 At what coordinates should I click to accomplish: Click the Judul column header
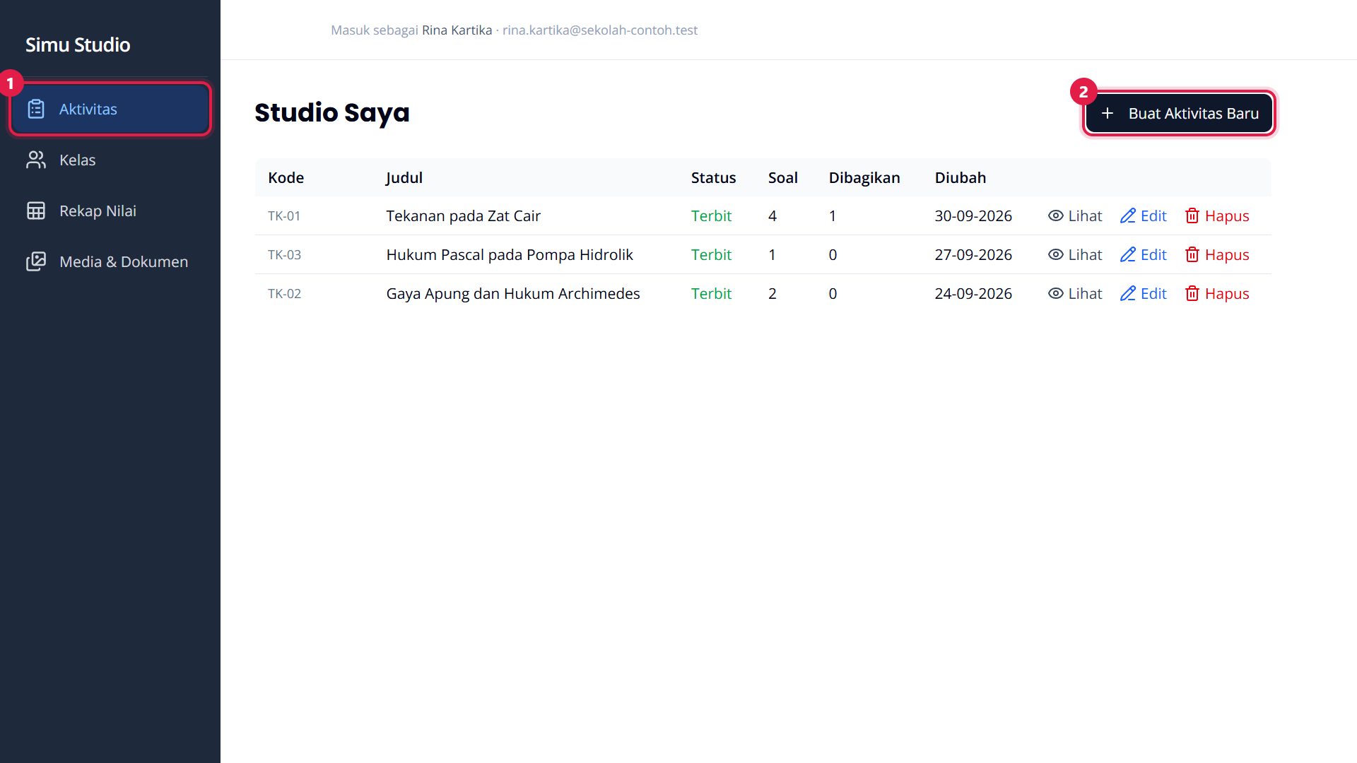tap(404, 177)
